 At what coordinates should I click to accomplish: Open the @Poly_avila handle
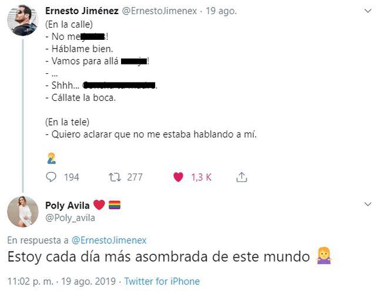[x=70, y=217]
